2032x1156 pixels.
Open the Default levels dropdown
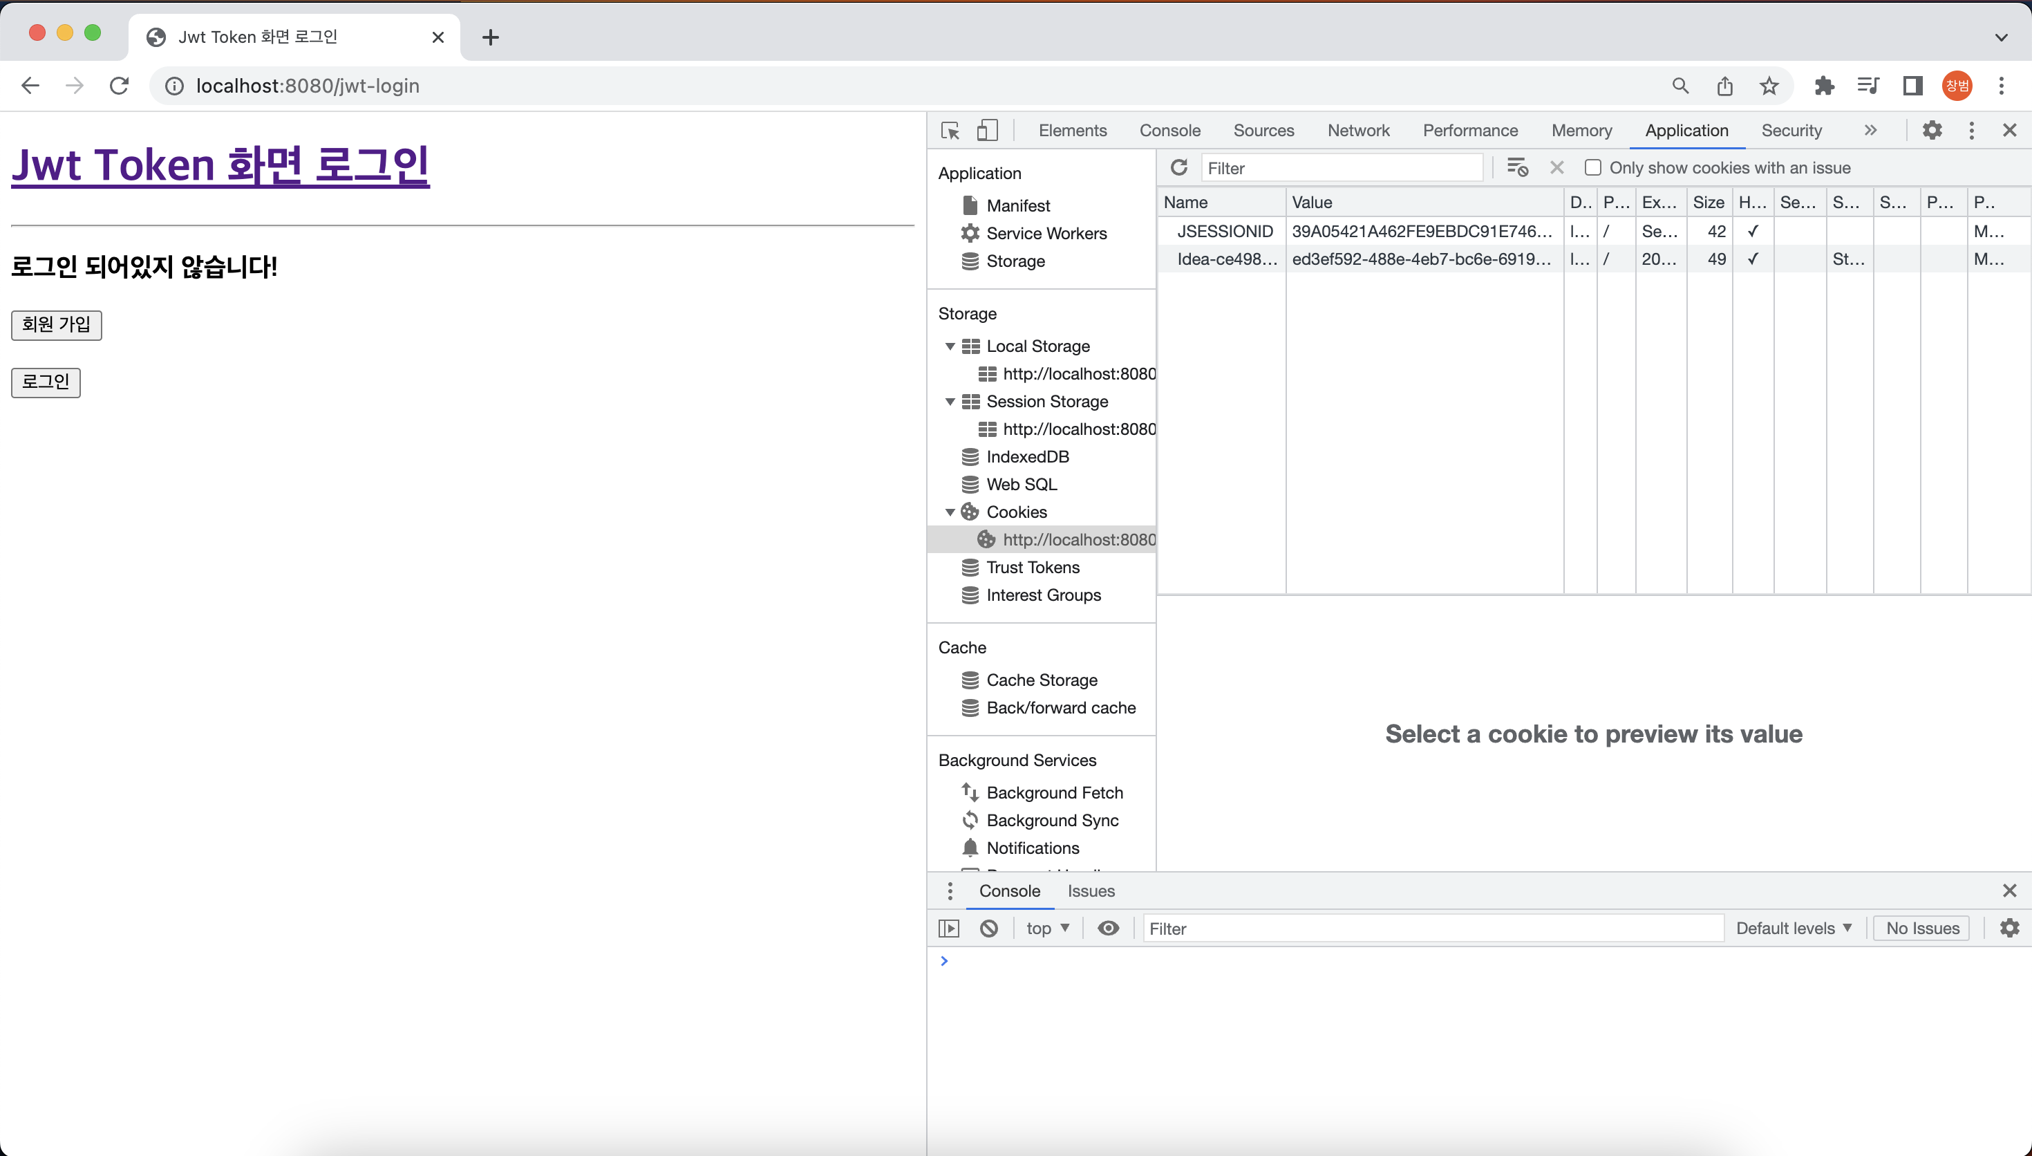(1793, 928)
